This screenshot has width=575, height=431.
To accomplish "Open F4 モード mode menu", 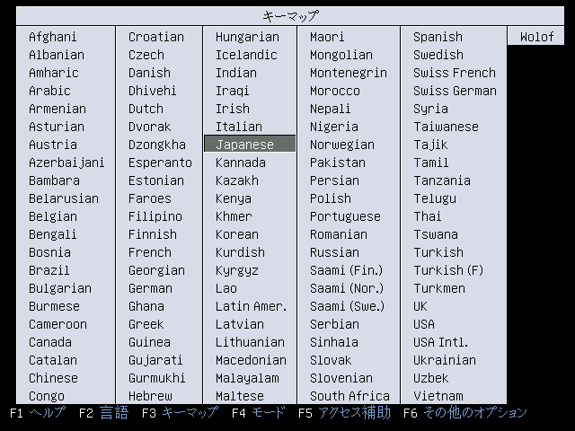I will click(258, 413).
